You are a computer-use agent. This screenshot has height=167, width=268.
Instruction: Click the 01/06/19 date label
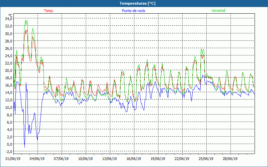(13, 159)
